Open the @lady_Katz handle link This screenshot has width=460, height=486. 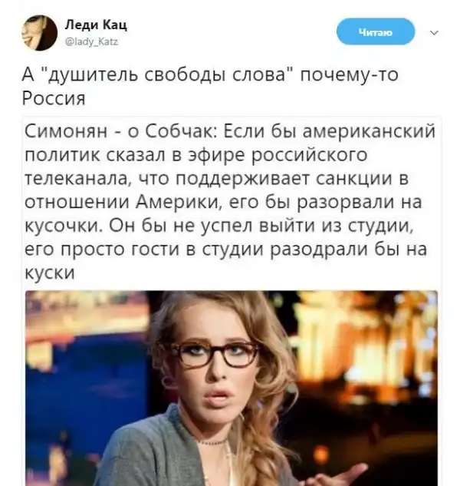pyautogui.click(x=92, y=41)
